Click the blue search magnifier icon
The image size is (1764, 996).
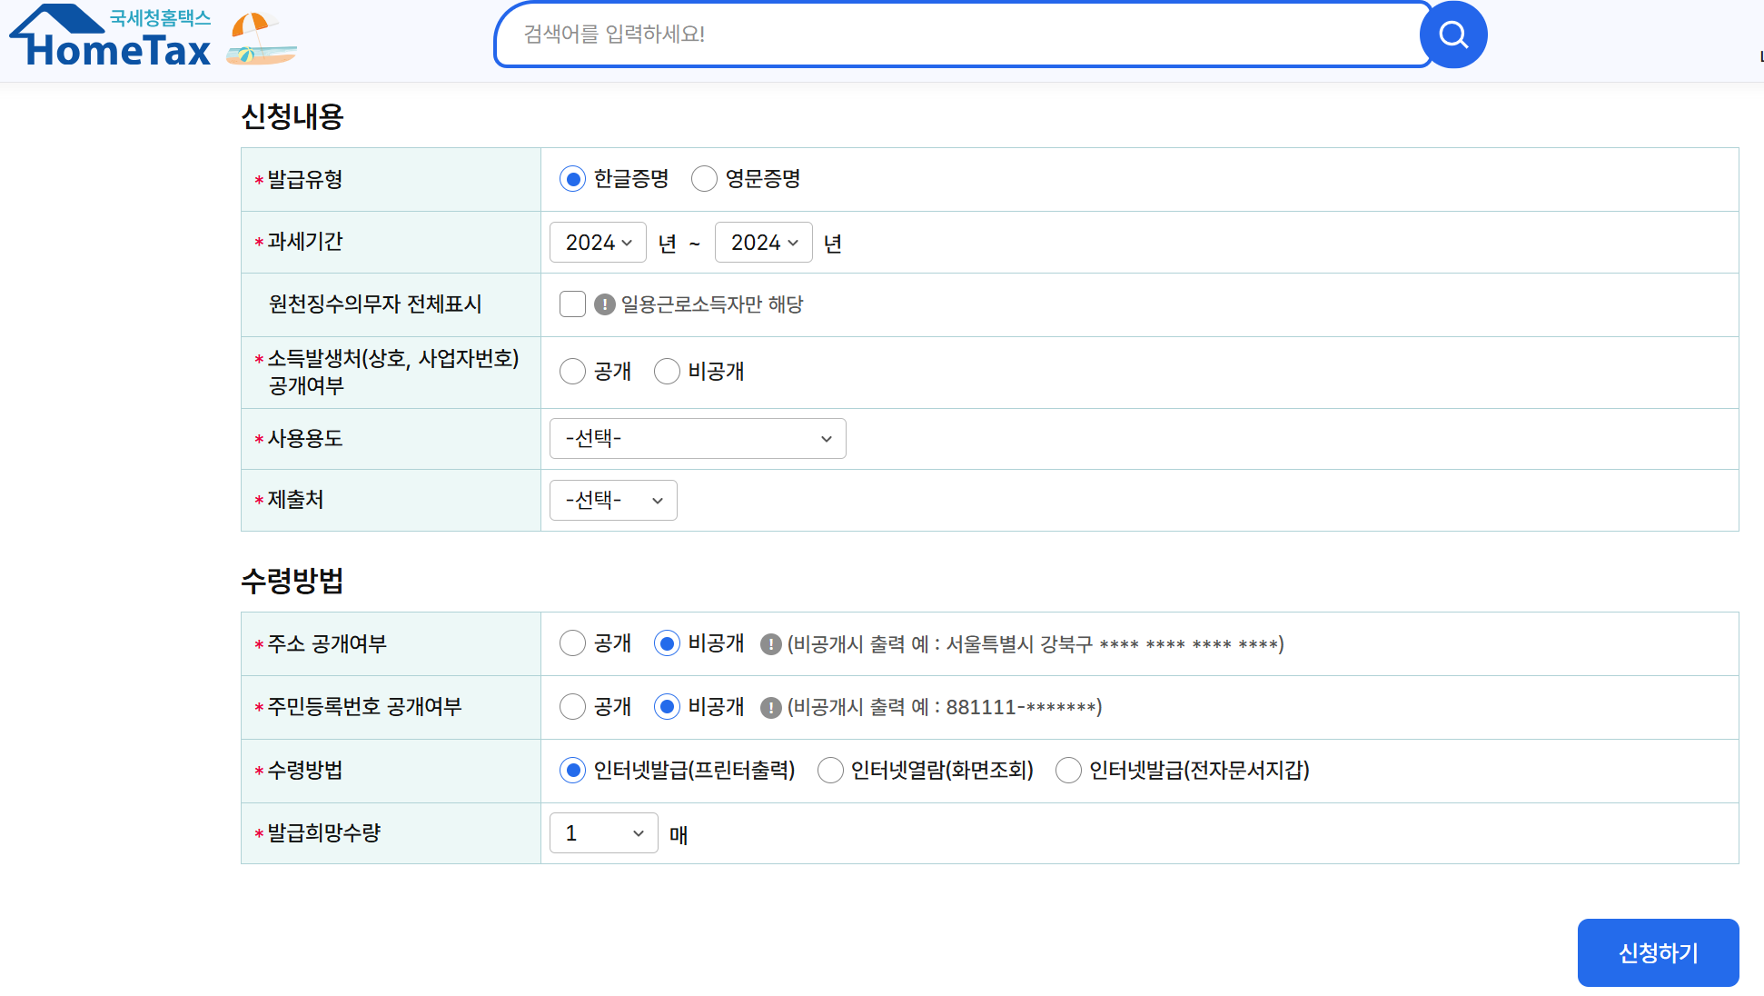click(1453, 35)
